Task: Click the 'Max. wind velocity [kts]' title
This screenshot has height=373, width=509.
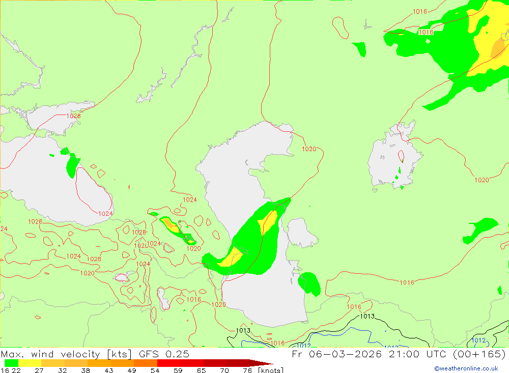Action: click(67, 354)
